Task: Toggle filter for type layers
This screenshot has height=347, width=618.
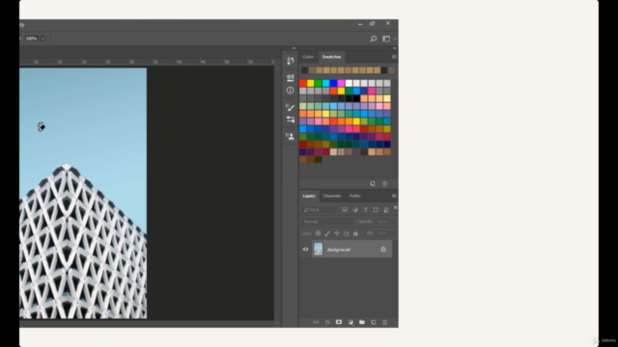Action: pyautogui.click(x=365, y=210)
